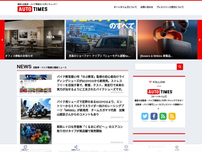Viewport: 202px width, 152px height.
Task: Click the red search magnifier button
Action: (180, 67)
